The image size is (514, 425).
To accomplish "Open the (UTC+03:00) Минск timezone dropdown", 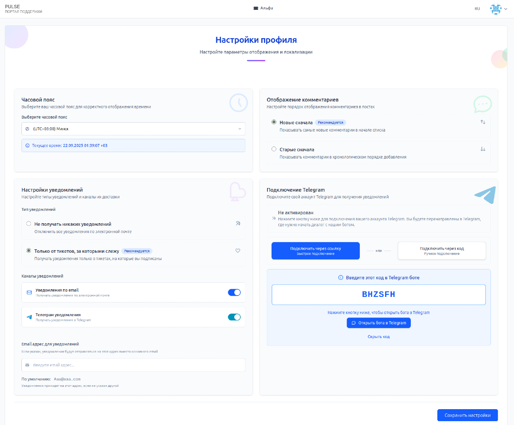I will point(133,129).
